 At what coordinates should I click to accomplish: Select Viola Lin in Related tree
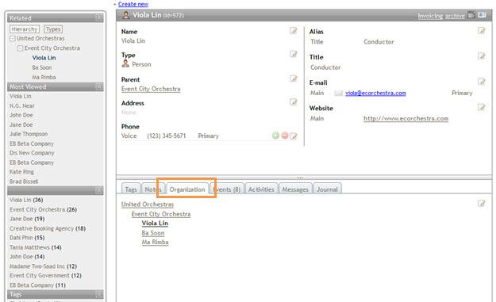(44, 58)
